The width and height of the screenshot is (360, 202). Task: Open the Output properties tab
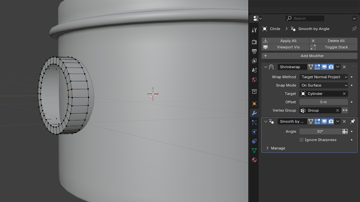(x=254, y=52)
